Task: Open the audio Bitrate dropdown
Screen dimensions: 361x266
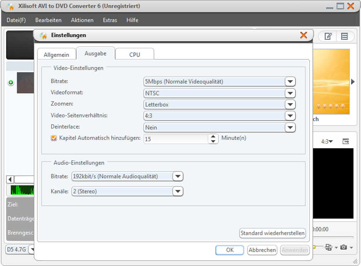Action: pos(178,176)
